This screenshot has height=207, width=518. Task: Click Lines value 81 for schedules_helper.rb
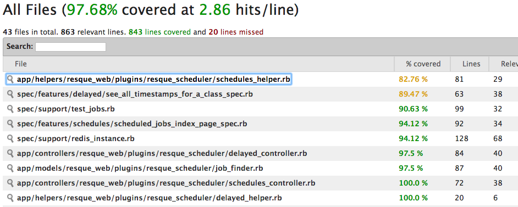pyautogui.click(x=459, y=79)
